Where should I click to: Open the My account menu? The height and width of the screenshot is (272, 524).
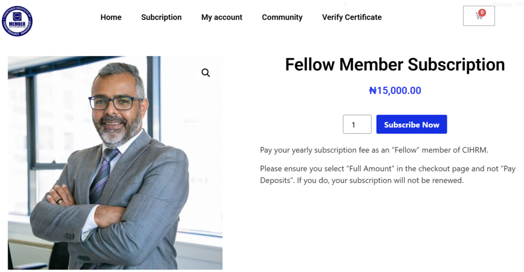222,17
